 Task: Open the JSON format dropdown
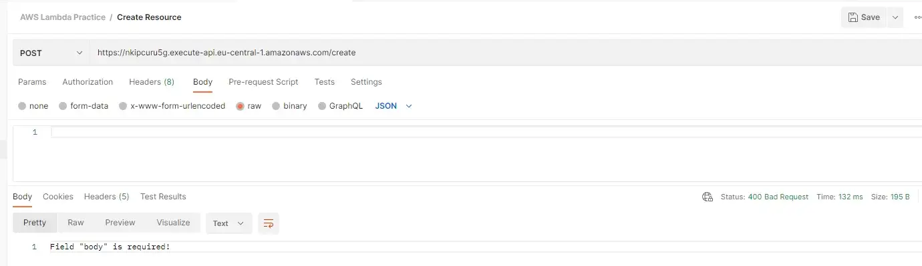[394, 106]
